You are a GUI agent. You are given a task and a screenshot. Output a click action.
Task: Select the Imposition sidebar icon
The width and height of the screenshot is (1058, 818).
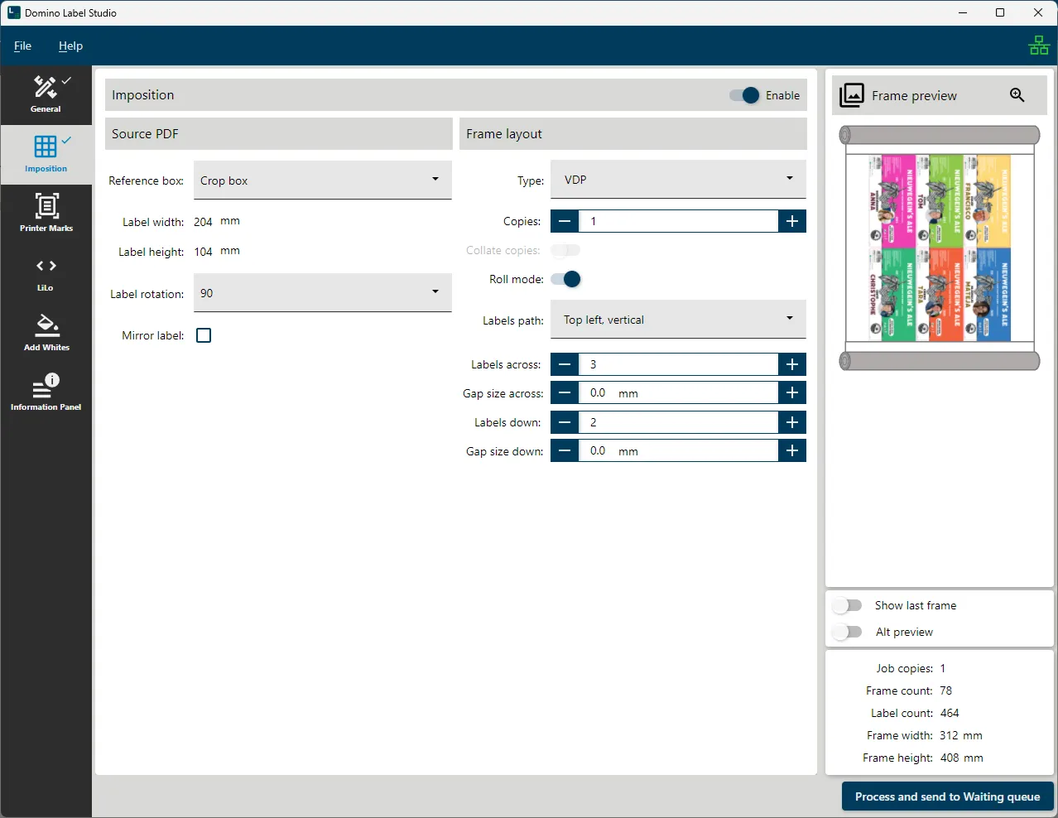tap(46, 154)
